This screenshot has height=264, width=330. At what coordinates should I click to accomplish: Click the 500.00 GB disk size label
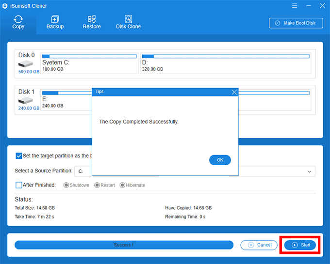(x=29, y=72)
